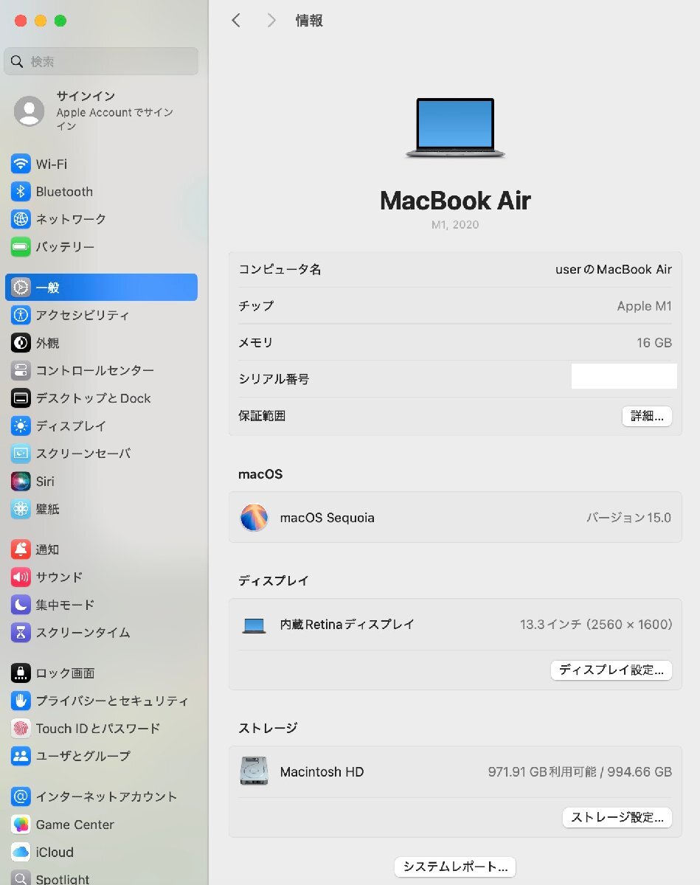
Task: Open インターネットアカウント @ icon
Action: (21, 796)
